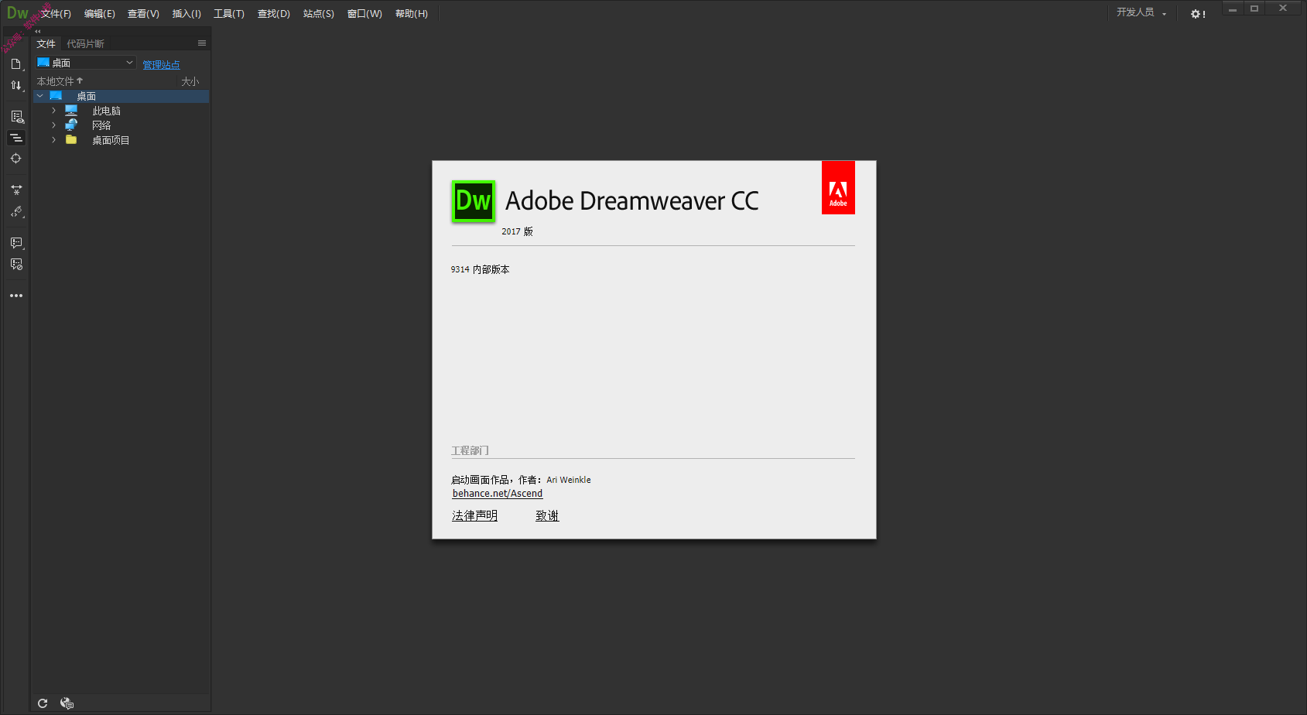Image resolution: width=1307 pixels, height=715 pixels.
Task: Open the Files panel options menu
Action: (x=202, y=43)
